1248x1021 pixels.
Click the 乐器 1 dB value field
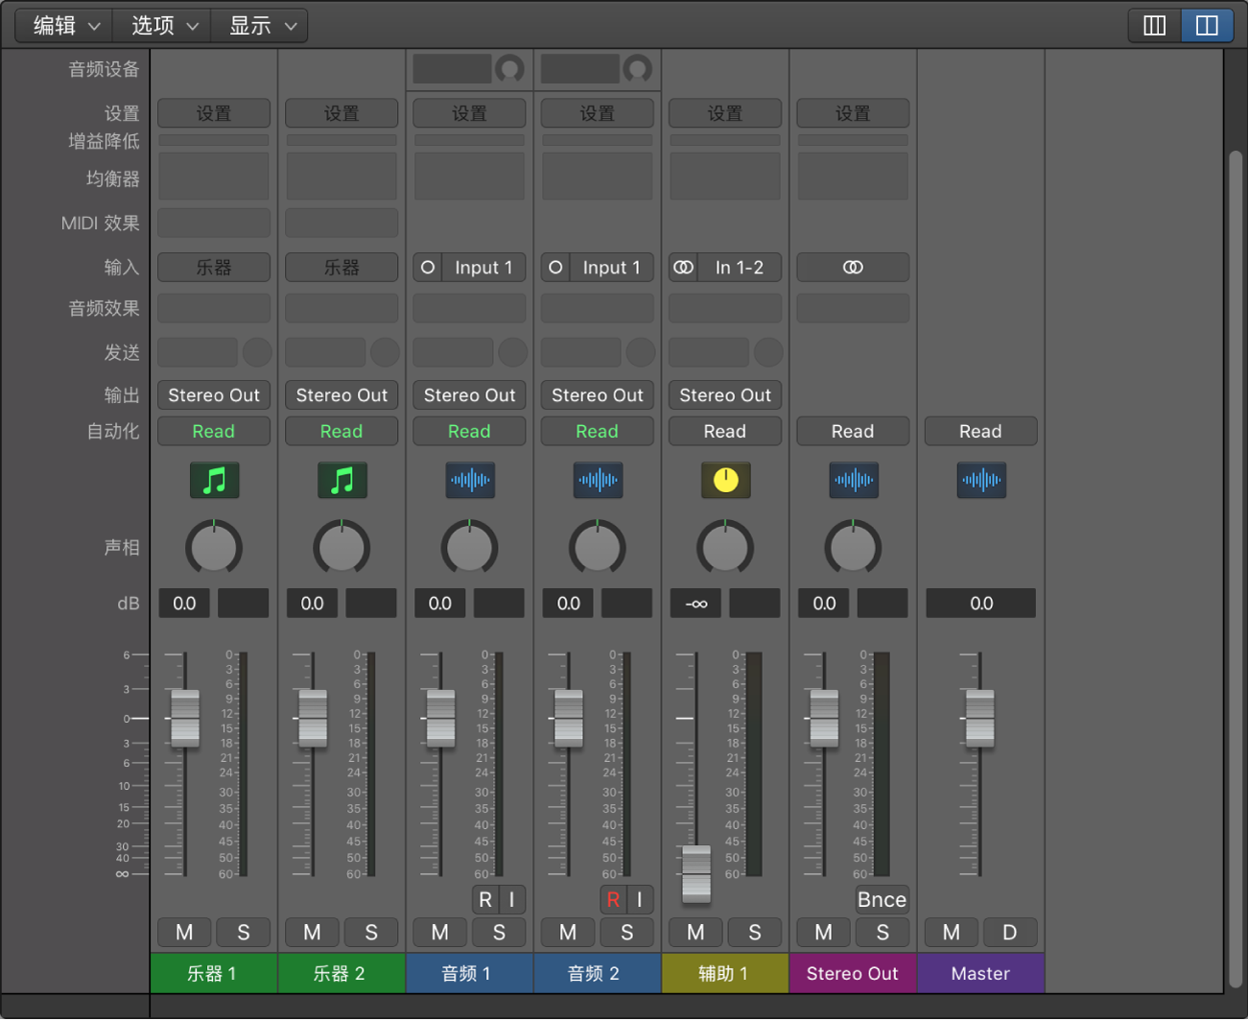point(184,604)
